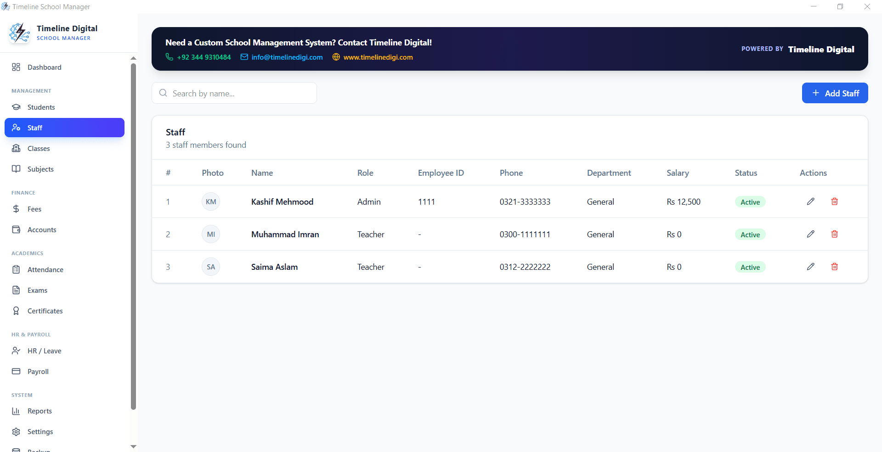Select the Certificates icon
The image size is (882, 452).
16,311
